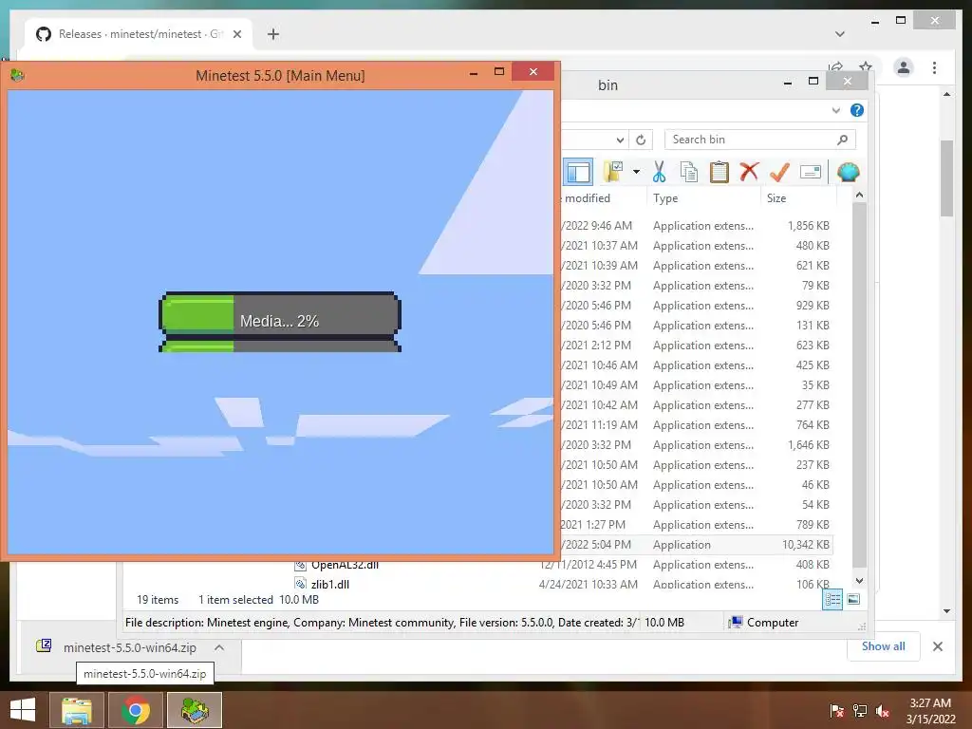The height and width of the screenshot is (729, 972).
Task: Click the Minetest window title bar icon
Action: click(x=17, y=76)
